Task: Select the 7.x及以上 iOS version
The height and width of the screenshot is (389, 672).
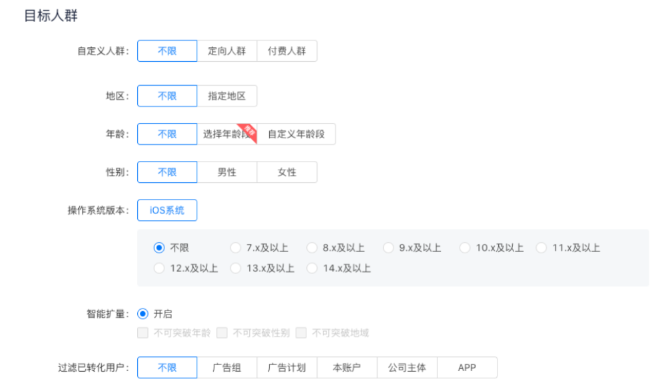Action: click(236, 247)
